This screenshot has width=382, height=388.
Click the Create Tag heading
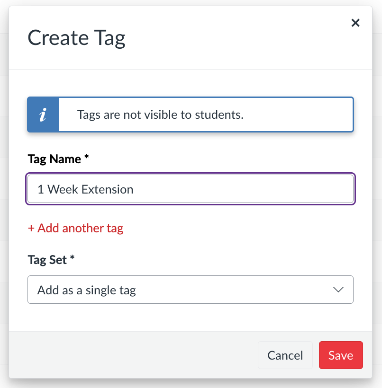tap(76, 38)
